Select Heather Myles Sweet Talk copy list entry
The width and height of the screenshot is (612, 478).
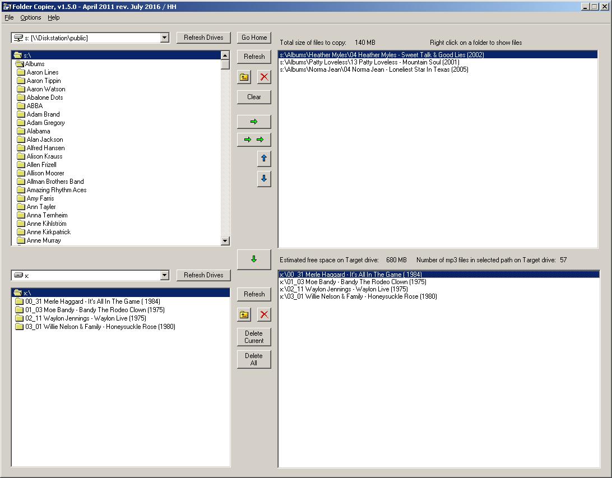coord(438,54)
